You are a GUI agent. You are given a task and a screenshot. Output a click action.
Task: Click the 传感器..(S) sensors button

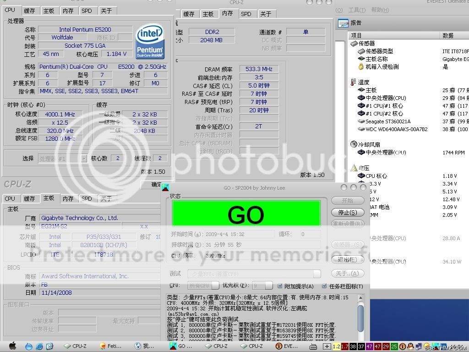(348, 245)
